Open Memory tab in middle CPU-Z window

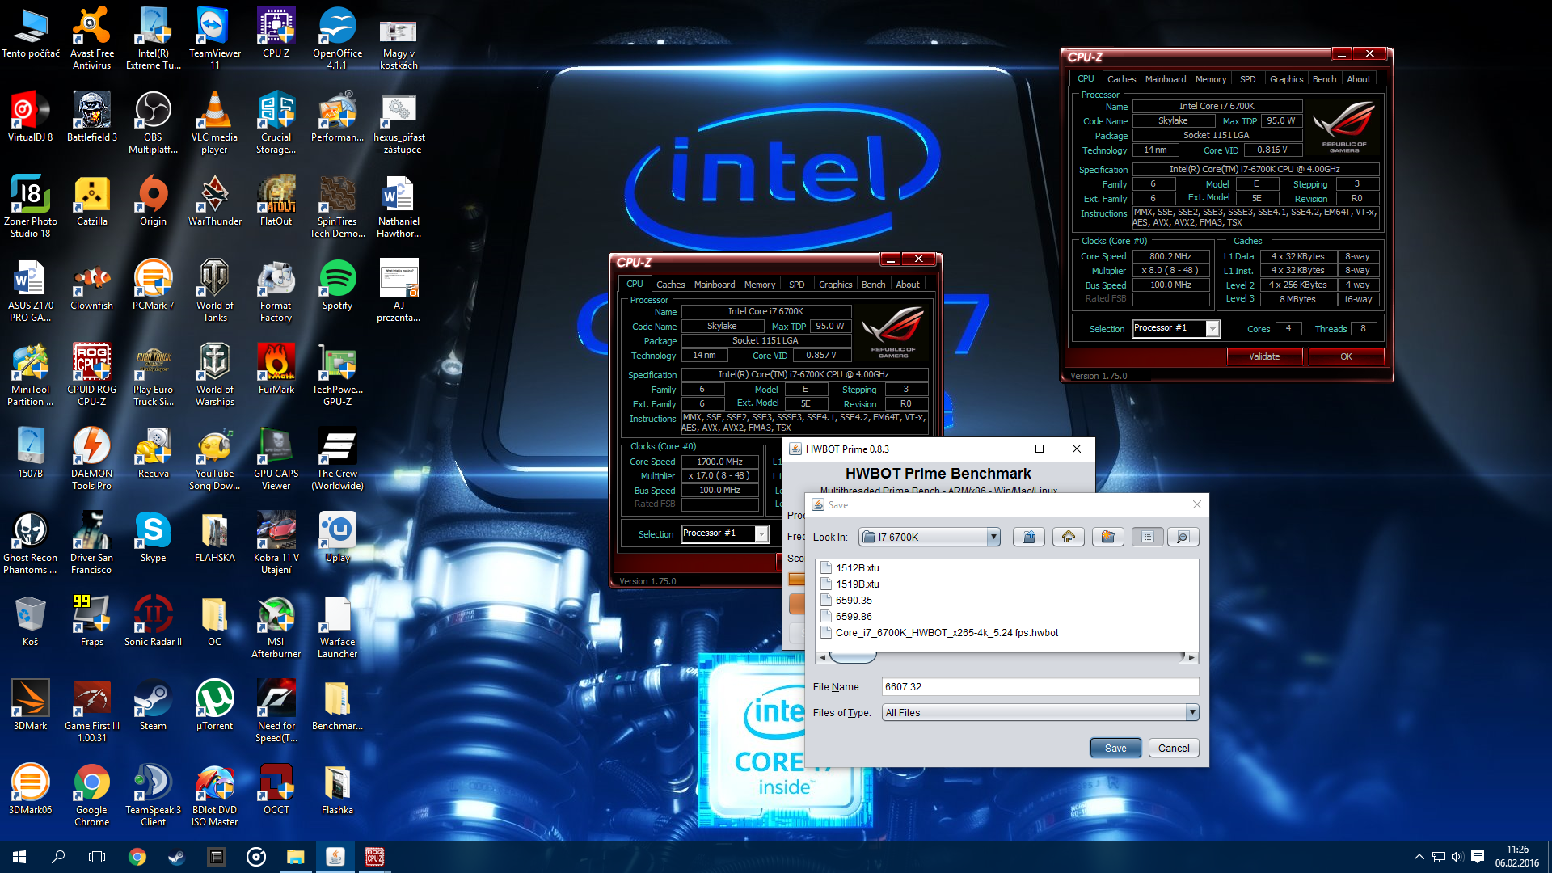[x=760, y=285]
